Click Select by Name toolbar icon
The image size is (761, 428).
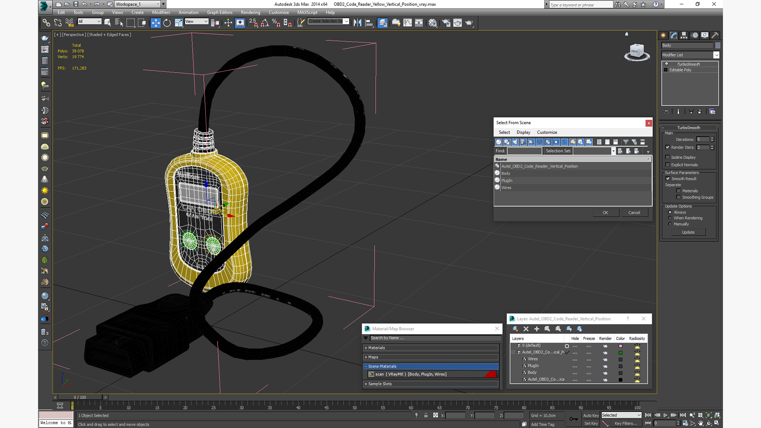pyautogui.click(x=119, y=23)
